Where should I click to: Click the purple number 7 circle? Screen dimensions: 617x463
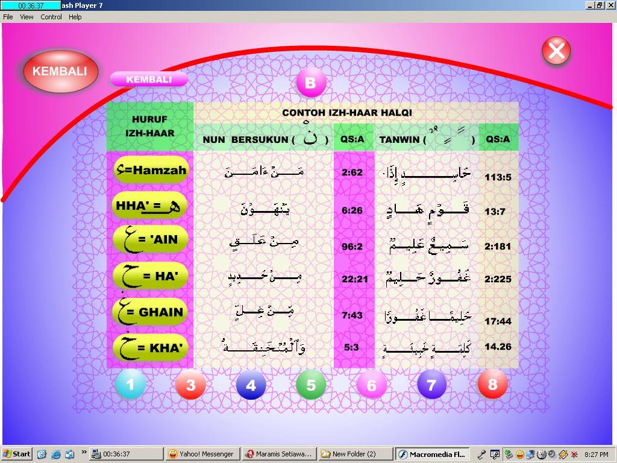tap(432, 384)
